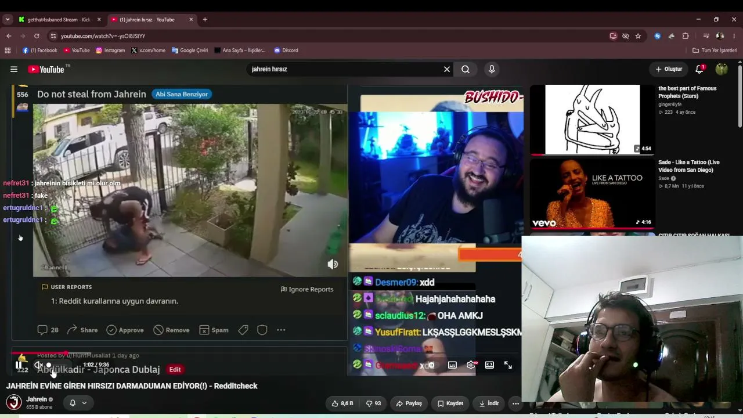Share the video using Paylaş
The image size is (743, 418).
[x=409, y=403]
